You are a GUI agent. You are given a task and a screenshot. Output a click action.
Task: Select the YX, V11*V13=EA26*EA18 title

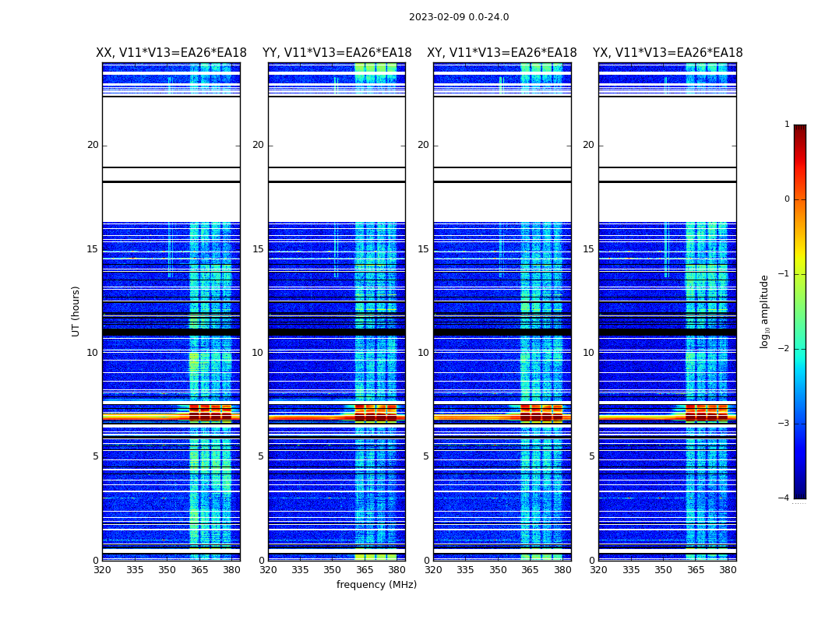[x=668, y=53]
